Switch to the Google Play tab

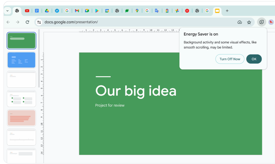tap(97, 11)
